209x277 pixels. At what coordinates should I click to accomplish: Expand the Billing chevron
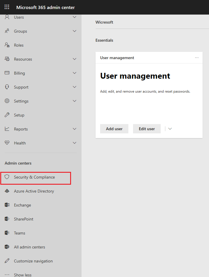click(75, 73)
